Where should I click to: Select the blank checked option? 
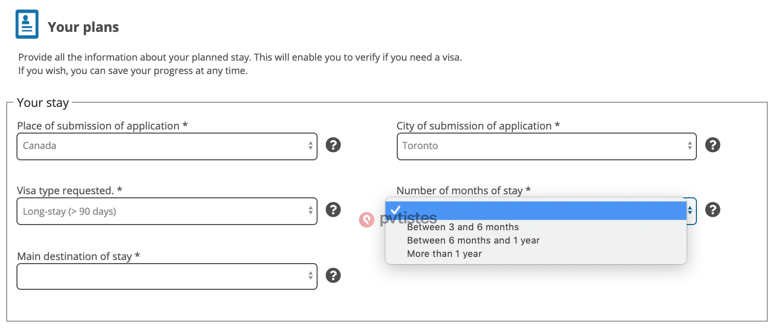(536, 211)
